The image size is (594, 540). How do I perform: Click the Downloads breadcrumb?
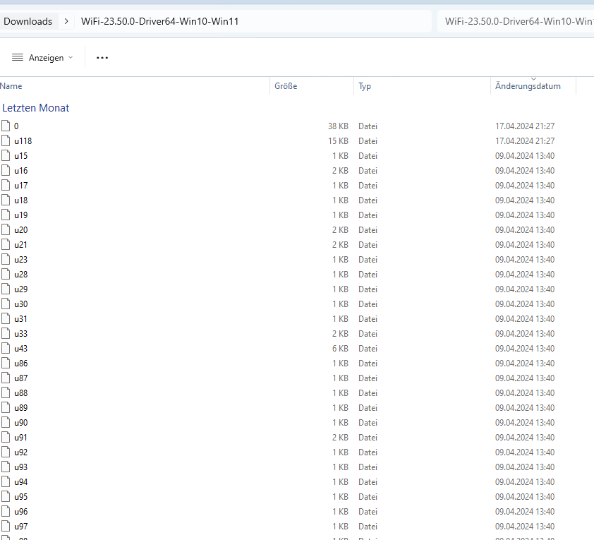(28, 21)
